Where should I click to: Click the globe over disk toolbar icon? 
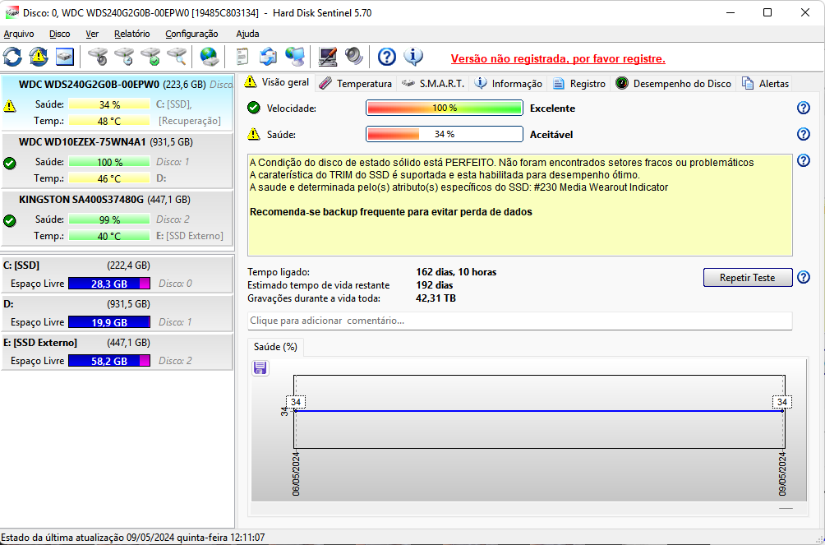click(210, 57)
